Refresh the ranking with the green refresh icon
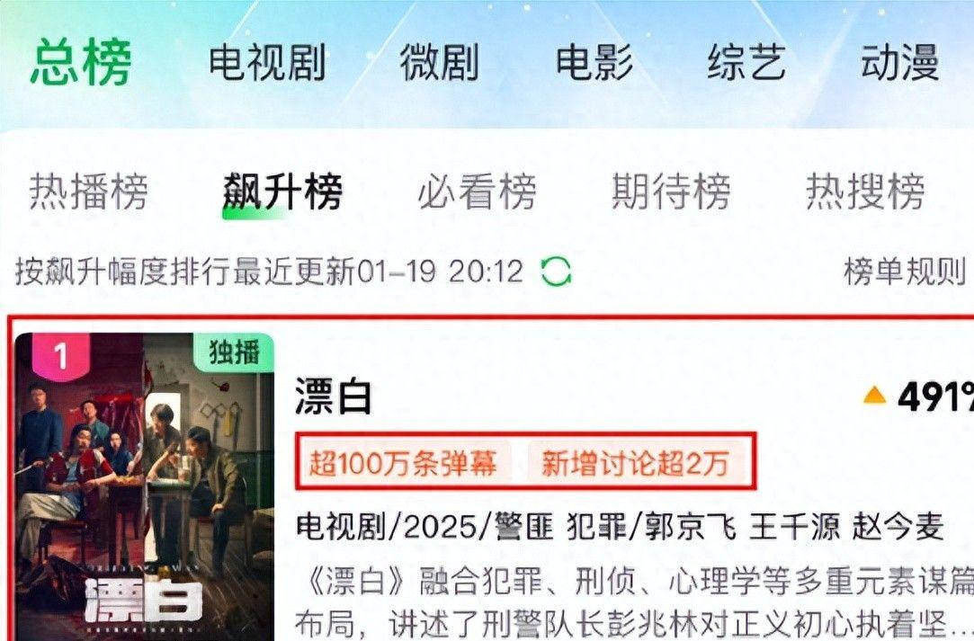Image resolution: width=974 pixels, height=641 pixels. (x=556, y=272)
